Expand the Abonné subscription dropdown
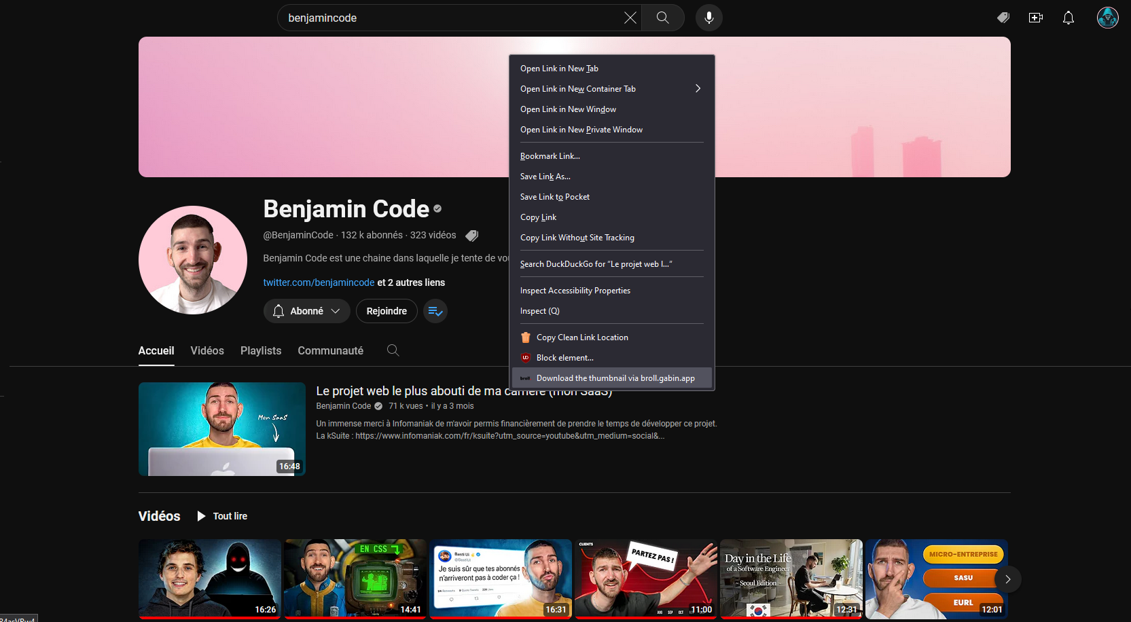This screenshot has width=1131, height=622. [x=306, y=311]
